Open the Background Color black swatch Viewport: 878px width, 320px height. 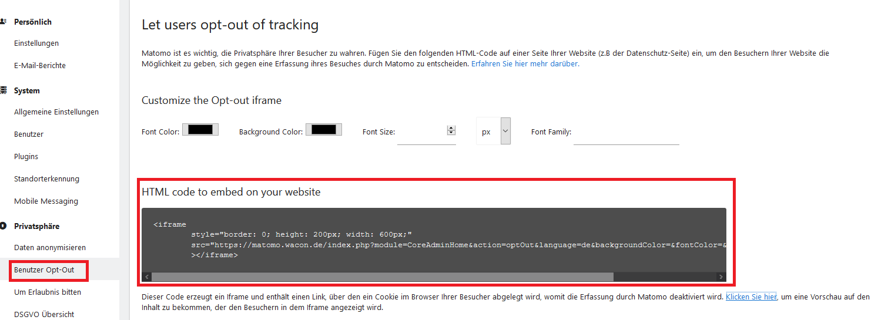pyautogui.click(x=324, y=130)
